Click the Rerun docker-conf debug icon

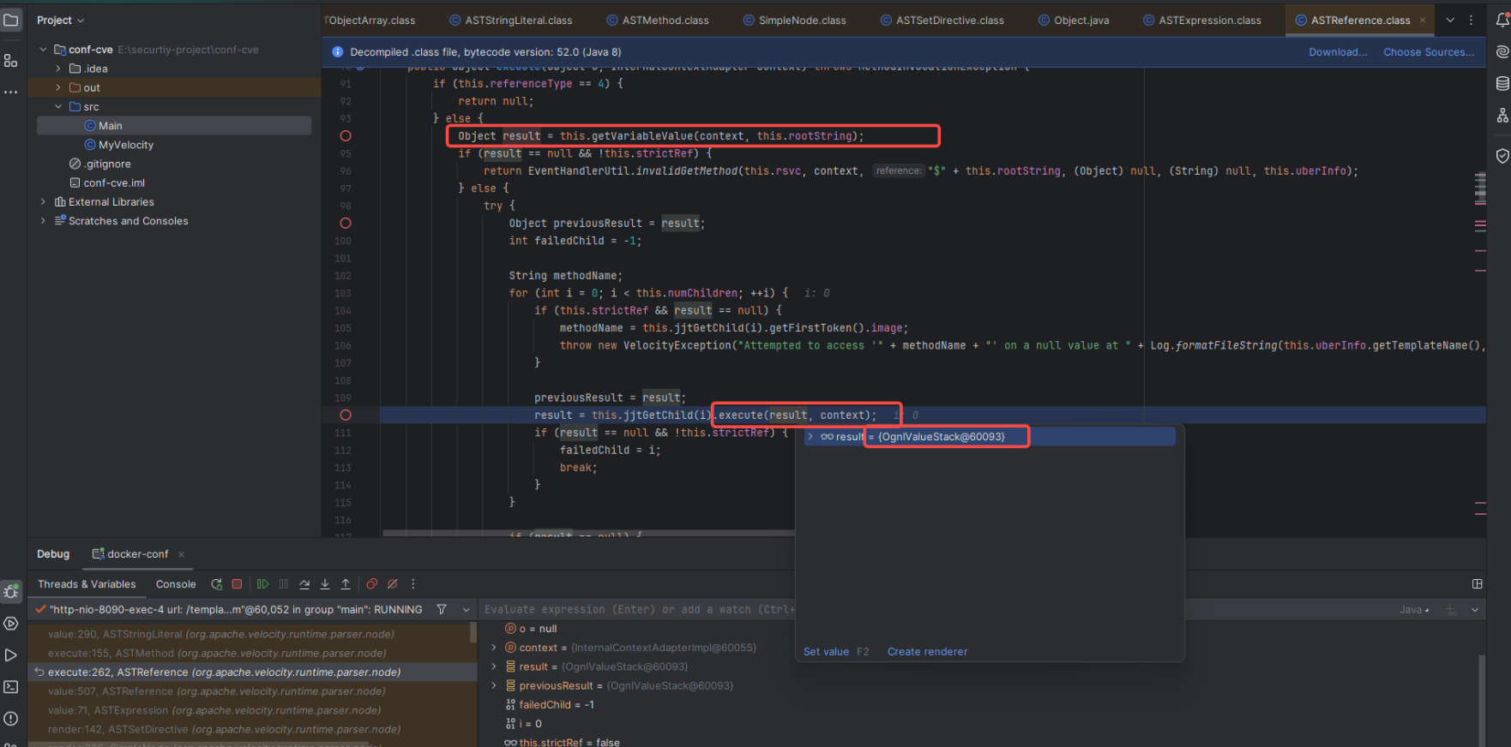pos(216,584)
